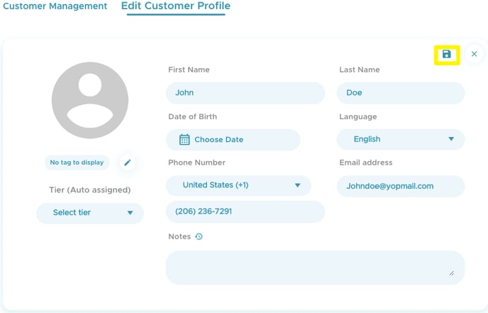This screenshot has width=488, height=313.
Task: Focus the Last Name field containing Doe
Action: pos(401,93)
